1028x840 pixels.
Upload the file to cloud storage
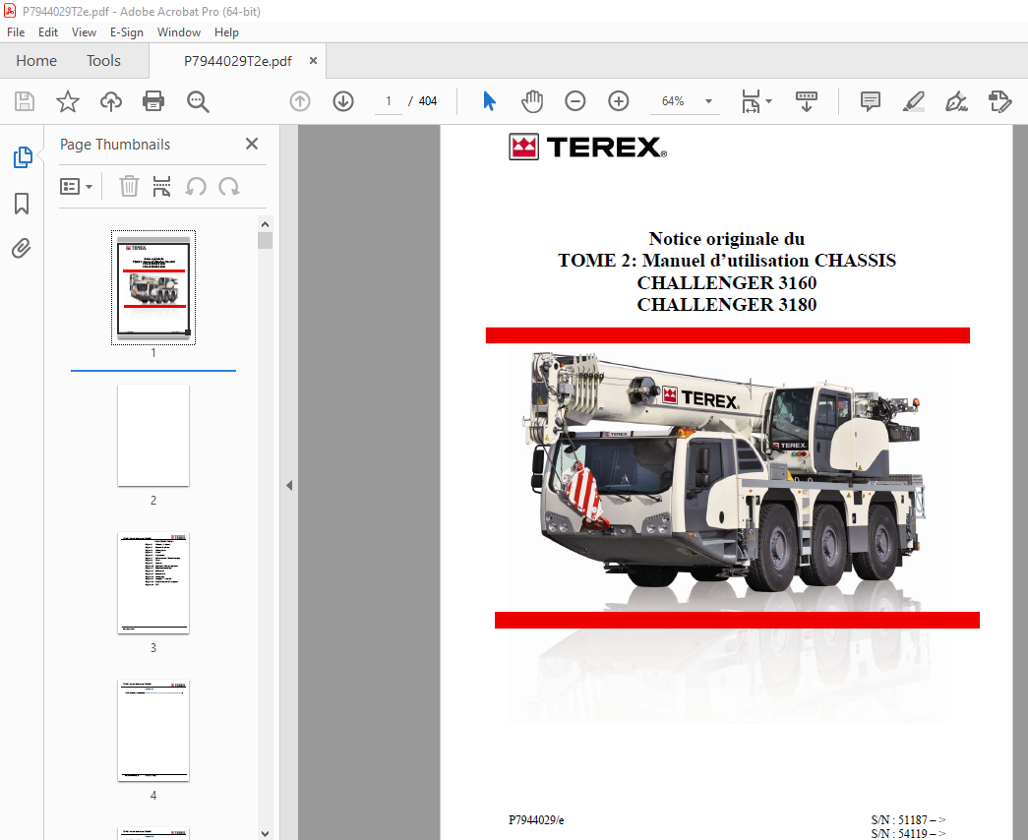click(111, 101)
